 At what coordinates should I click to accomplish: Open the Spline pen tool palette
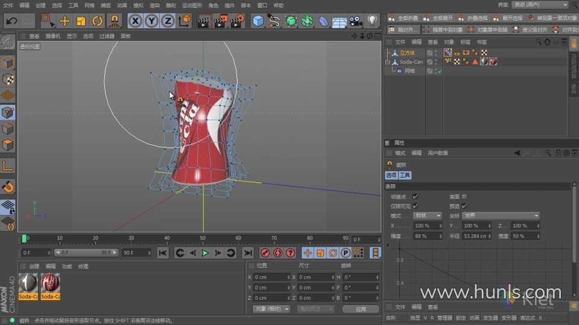click(x=274, y=21)
